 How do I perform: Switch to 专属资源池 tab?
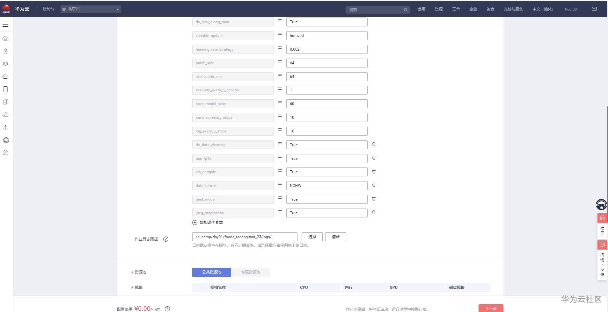[250, 272]
